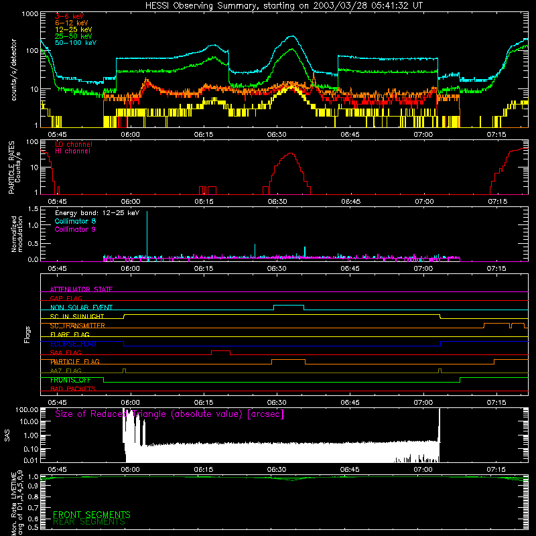Viewport: 536px width, 536px height.
Task: Click the GAP FLAG label
Action: point(66,298)
